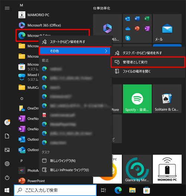
Task: Select 新しいウィンドウ(N) task
Action: pos(75,161)
